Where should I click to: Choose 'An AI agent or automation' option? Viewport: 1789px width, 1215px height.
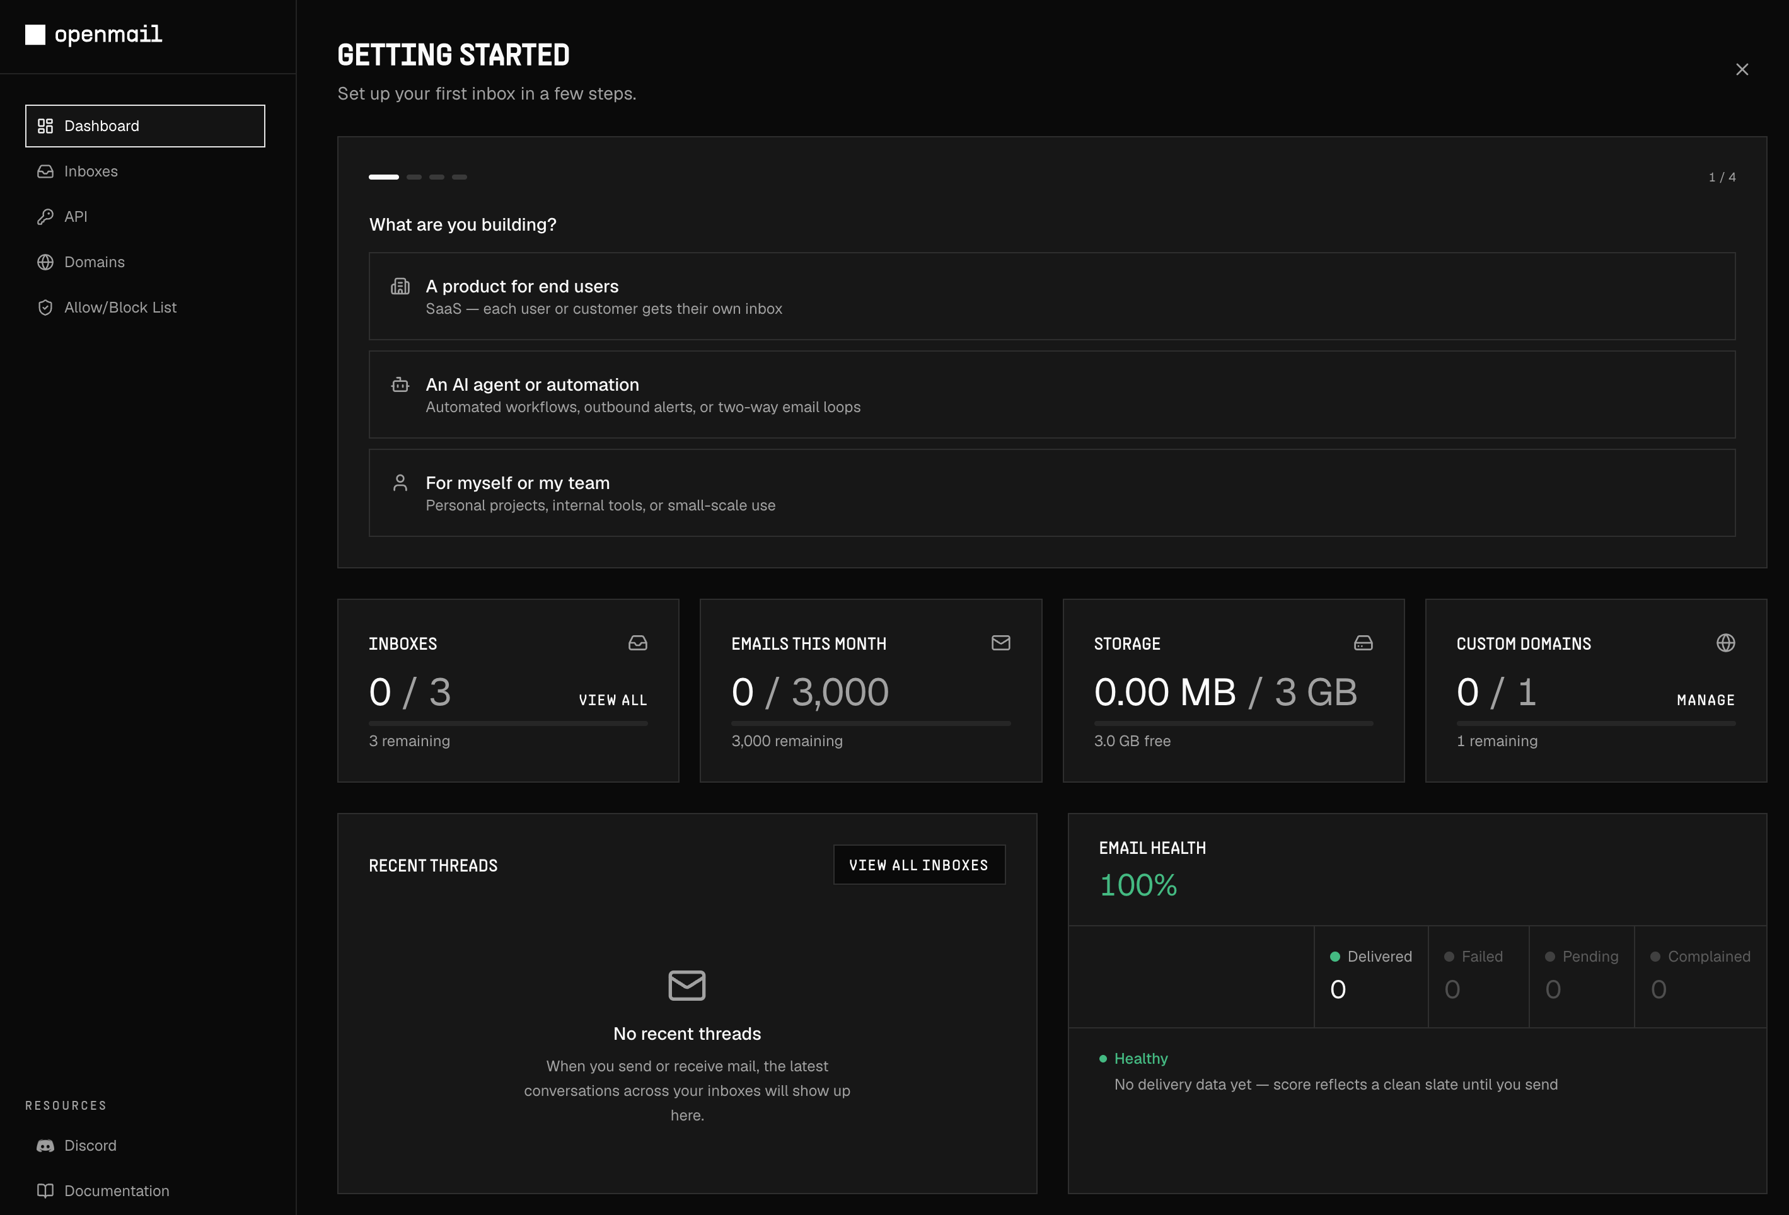[x=1051, y=394]
